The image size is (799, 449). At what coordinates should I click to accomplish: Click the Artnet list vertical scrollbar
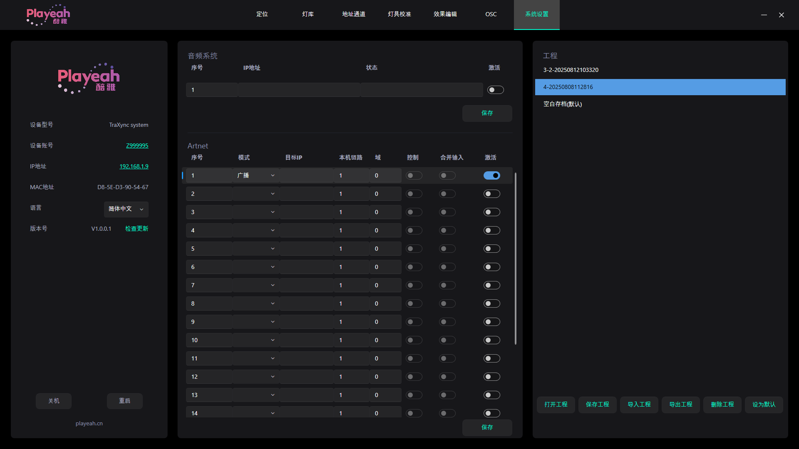tap(516, 258)
